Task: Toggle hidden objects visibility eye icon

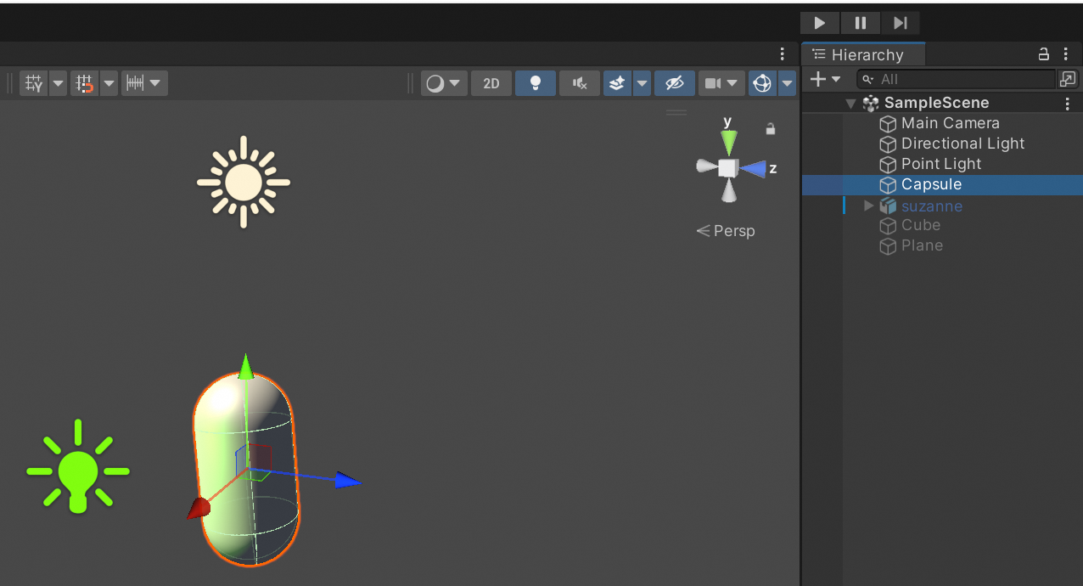Action: (675, 83)
